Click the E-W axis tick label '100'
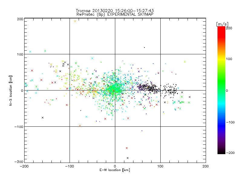Viewport: 242px width, 181px height. point(160,166)
